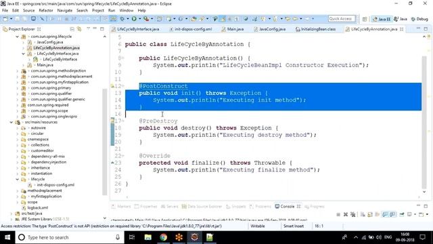Image resolution: width=433 pixels, height=244 pixels.
Task: Click the New file wizard icon
Action: [x=5, y=19]
